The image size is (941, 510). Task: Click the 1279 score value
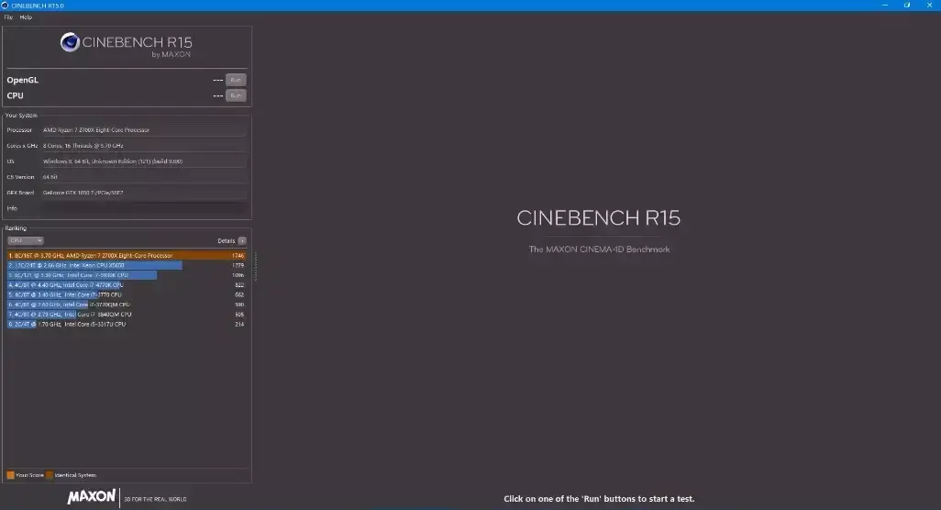pos(238,265)
